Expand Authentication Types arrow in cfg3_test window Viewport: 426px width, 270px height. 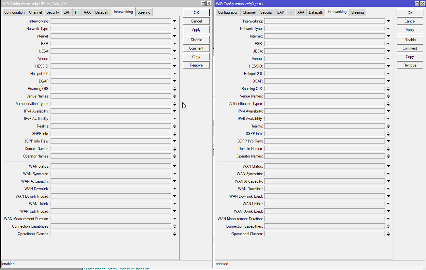coord(388,104)
